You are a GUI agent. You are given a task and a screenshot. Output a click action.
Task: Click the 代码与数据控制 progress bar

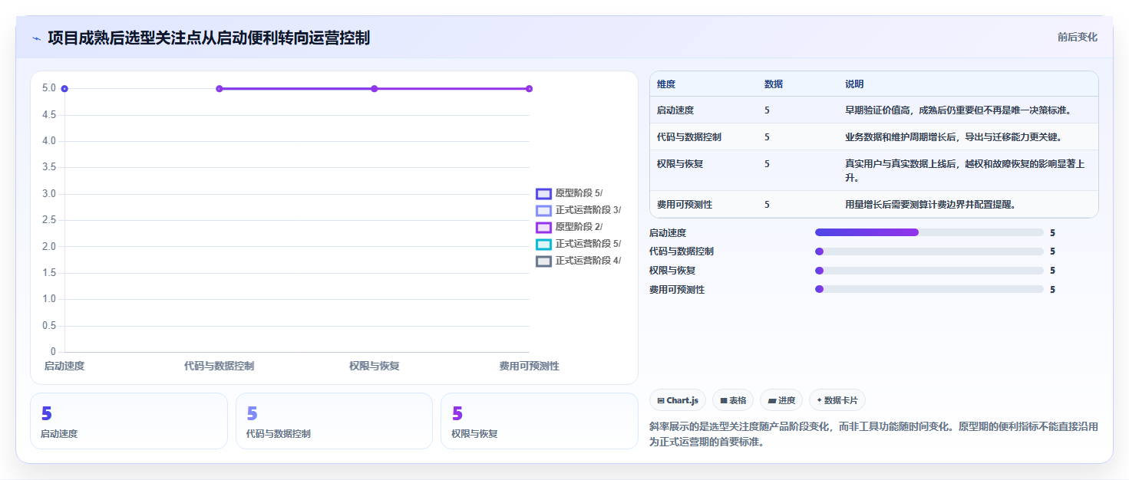coord(929,252)
